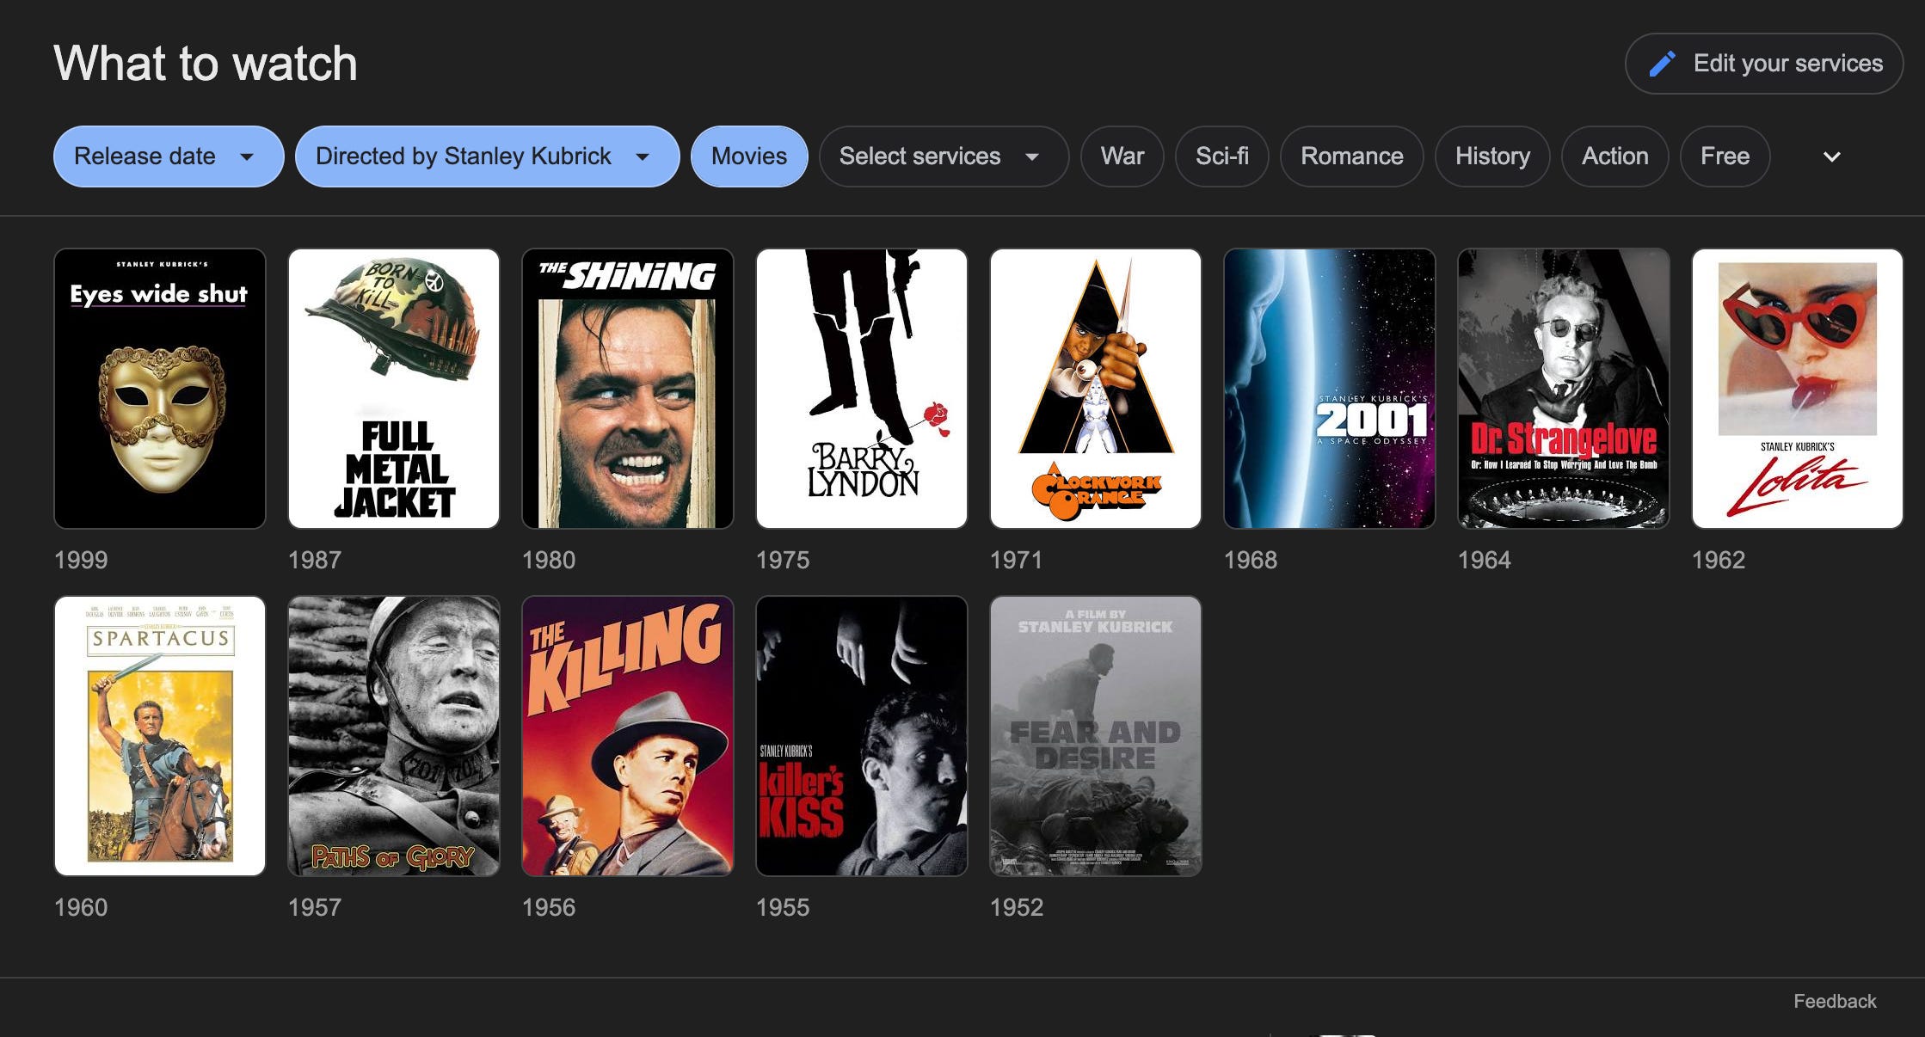The width and height of the screenshot is (1925, 1037).
Task: Open the Dr. Strangelove poster
Action: coord(1564,389)
